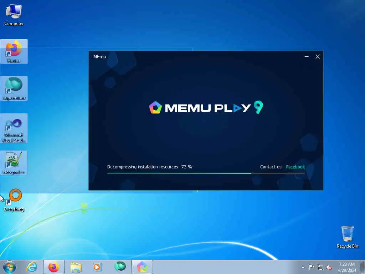Screen dimensions: 365x274
Task: Click the MEmu window title text
Action: pos(100,57)
